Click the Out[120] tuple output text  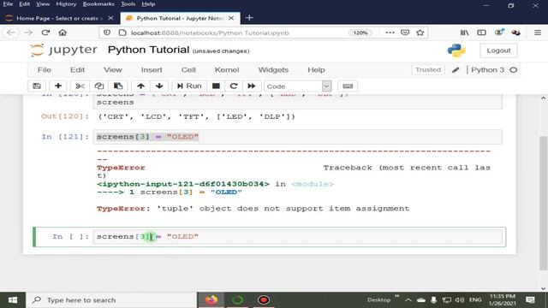pos(196,116)
